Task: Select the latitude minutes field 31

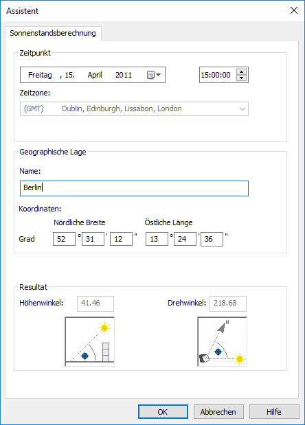Action: 93,239
